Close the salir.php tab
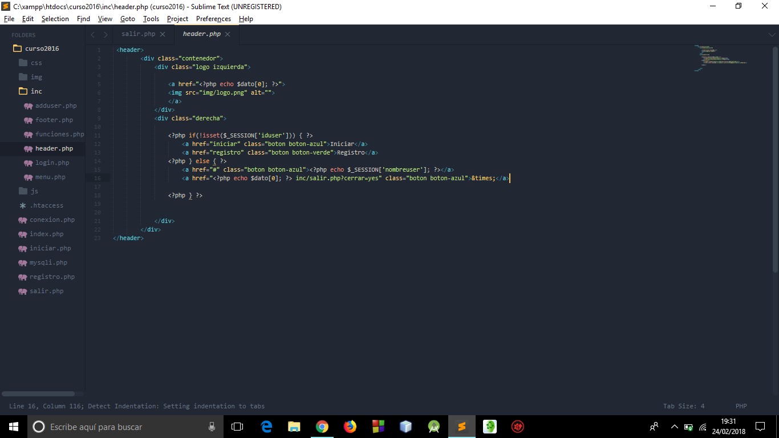 163,34
